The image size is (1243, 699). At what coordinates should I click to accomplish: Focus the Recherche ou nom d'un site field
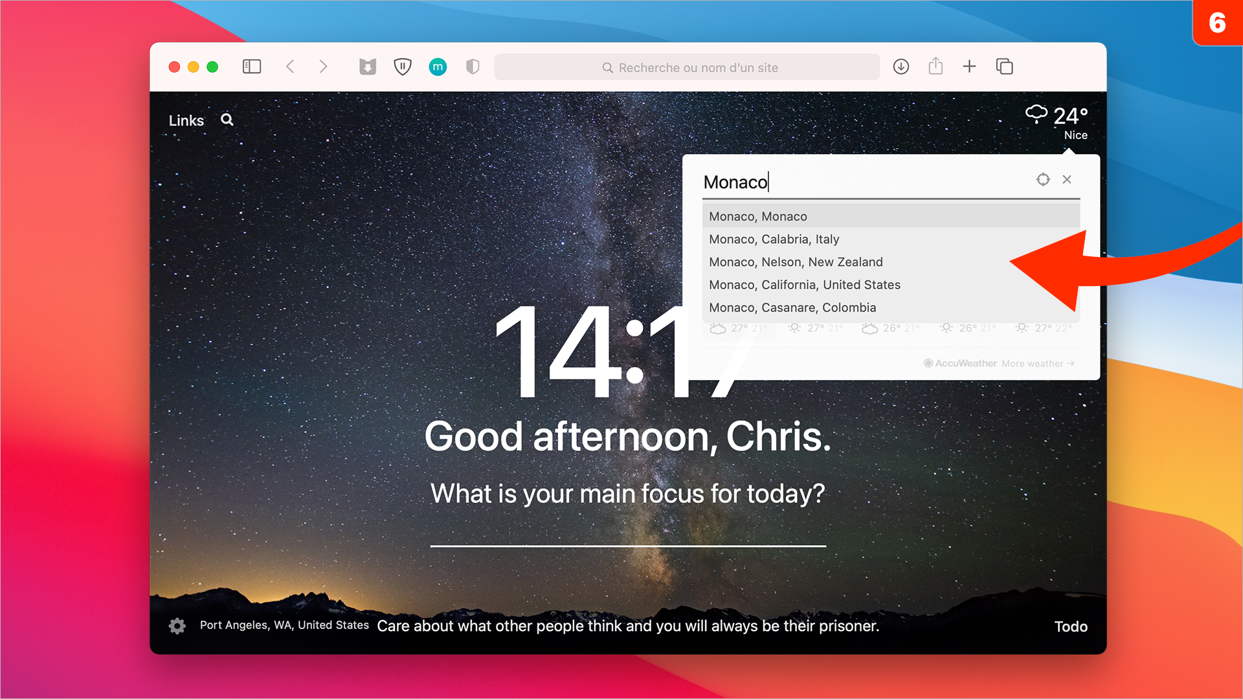[x=686, y=67]
